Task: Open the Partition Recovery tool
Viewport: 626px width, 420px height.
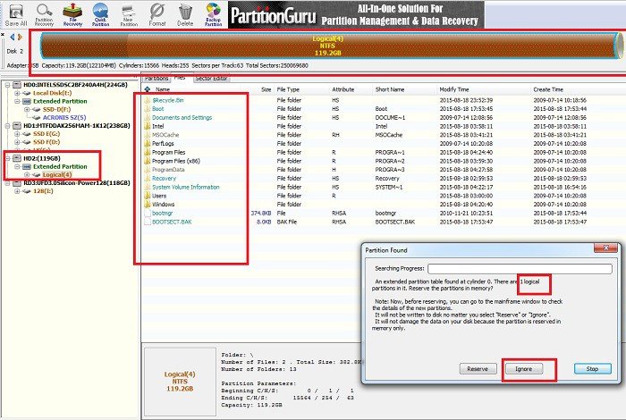Action: coord(44,14)
